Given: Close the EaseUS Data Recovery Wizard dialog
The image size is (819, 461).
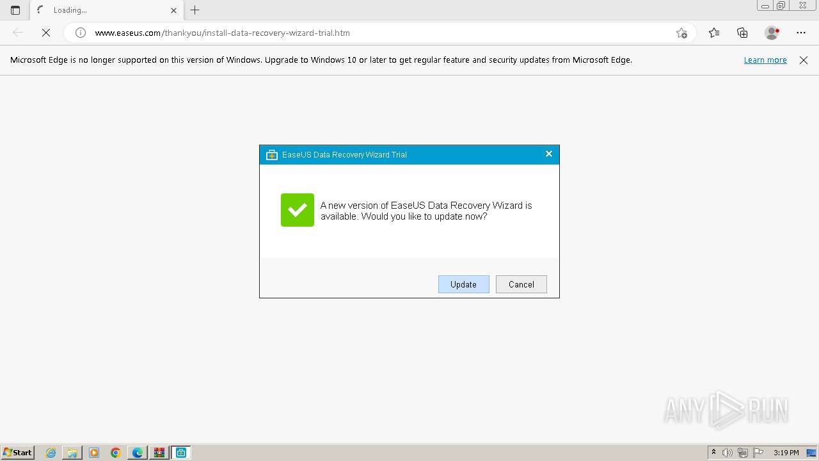Looking at the screenshot, I should [x=548, y=154].
